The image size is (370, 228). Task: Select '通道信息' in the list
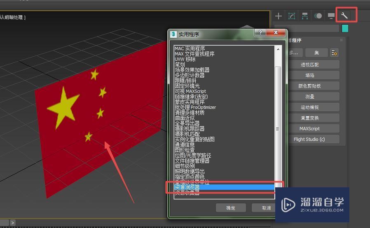pyautogui.click(x=185, y=145)
